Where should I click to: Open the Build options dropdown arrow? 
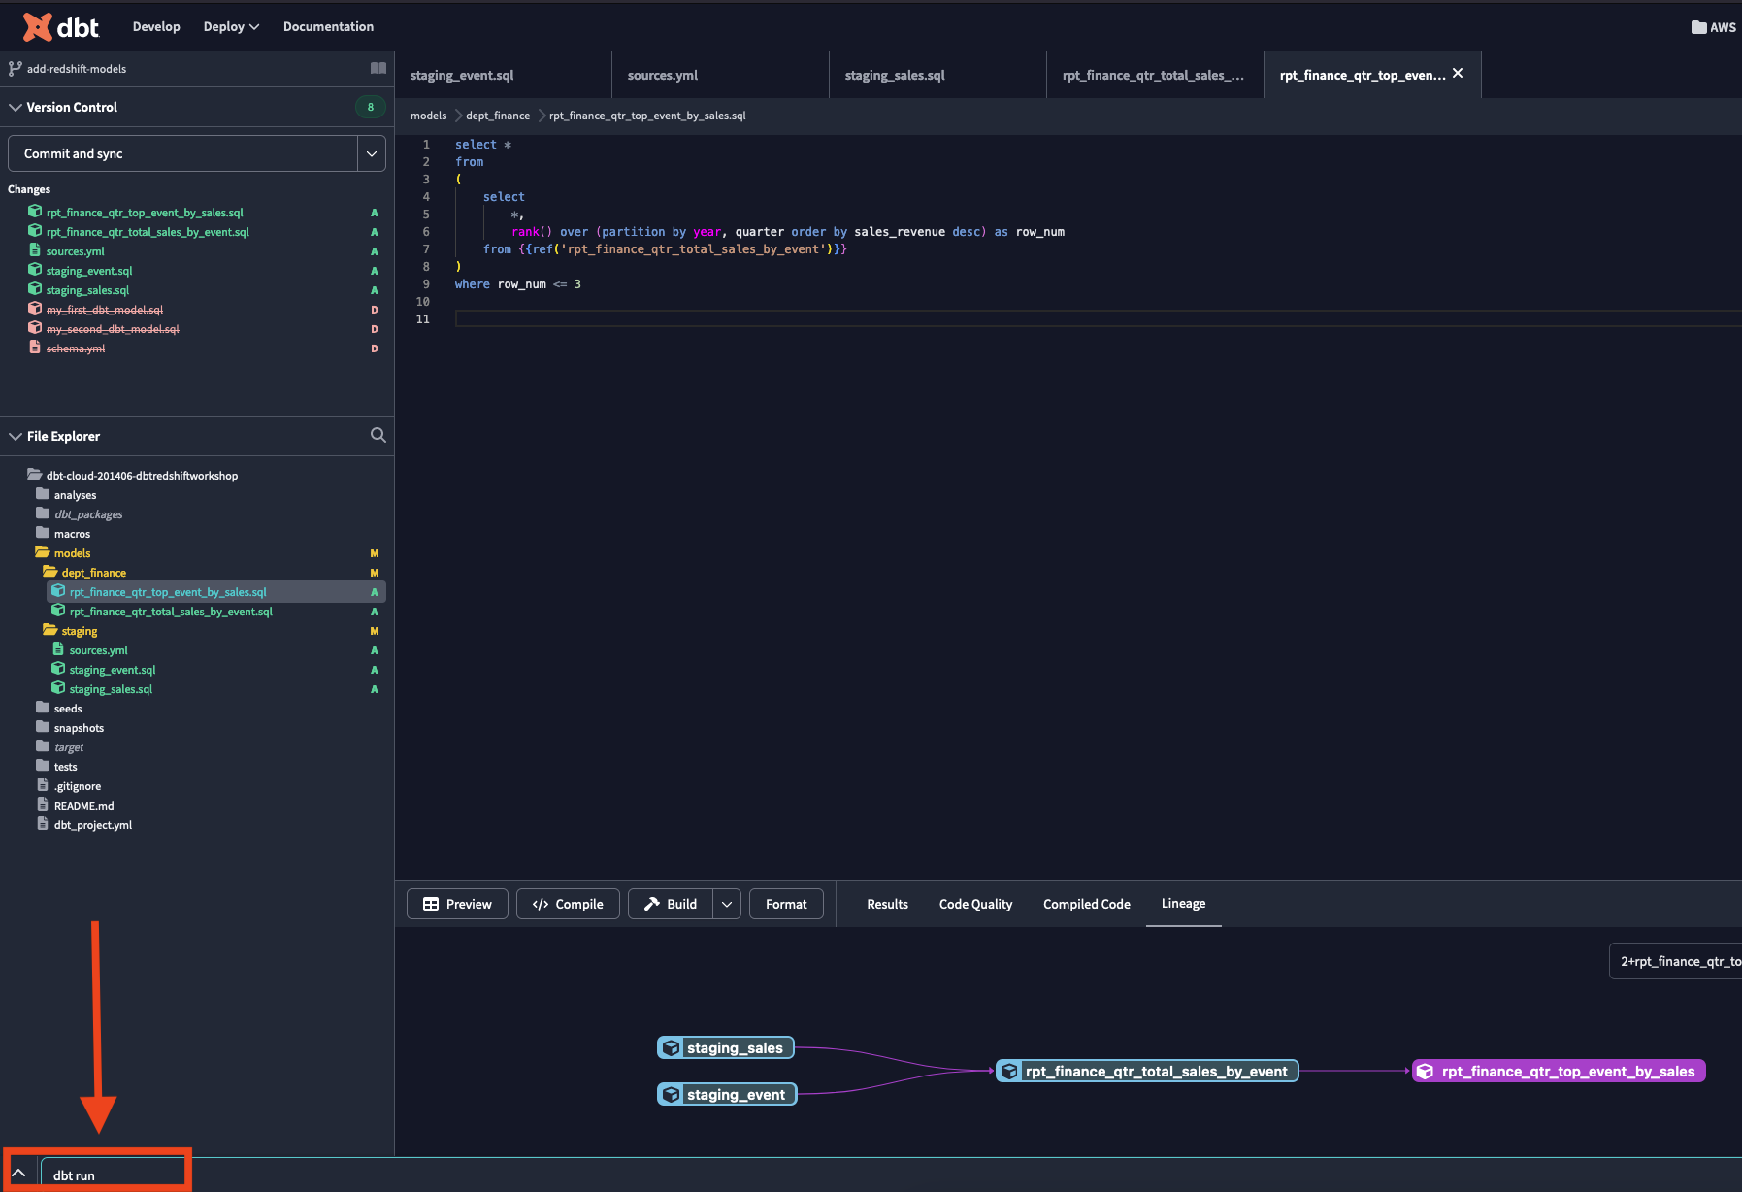coord(727,904)
